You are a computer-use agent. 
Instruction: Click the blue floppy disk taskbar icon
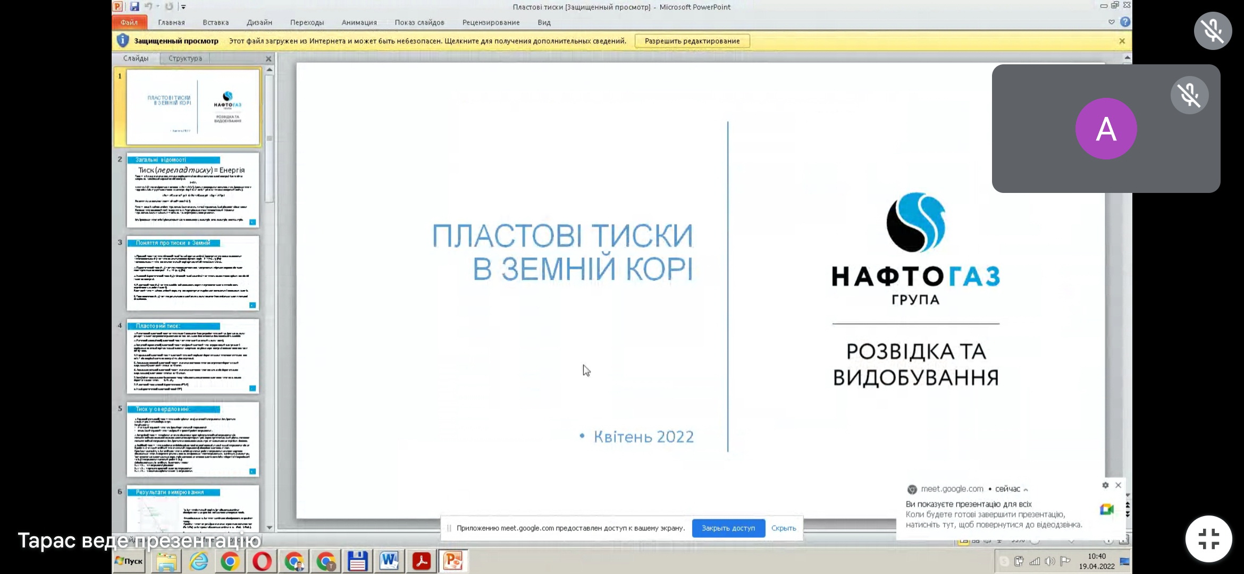point(357,561)
